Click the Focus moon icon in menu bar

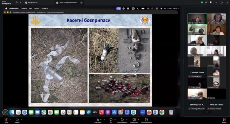(138, 8)
